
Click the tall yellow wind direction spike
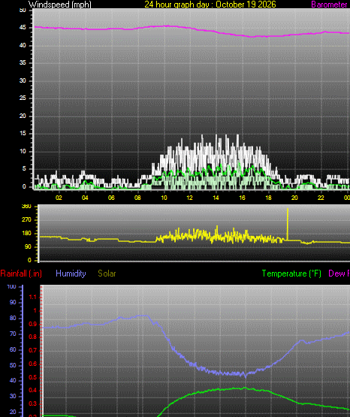(288, 225)
